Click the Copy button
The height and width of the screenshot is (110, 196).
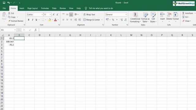tap(12, 17)
